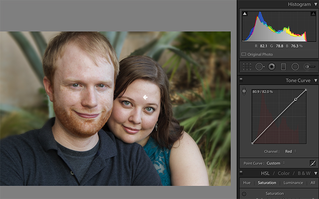Image resolution: width=319 pixels, height=199 pixels.
Task: Open the Channel Red dropdown
Action: point(291,151)
